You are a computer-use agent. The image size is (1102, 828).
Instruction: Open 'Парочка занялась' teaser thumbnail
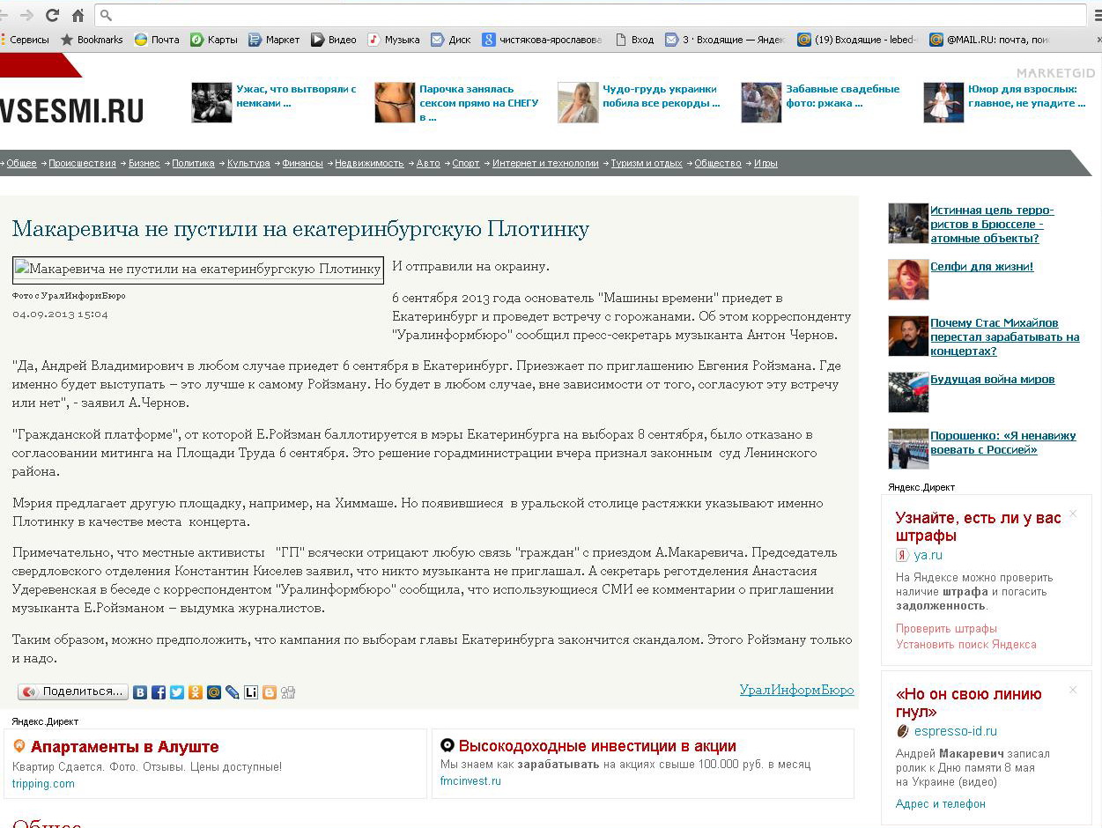point(395,102)
